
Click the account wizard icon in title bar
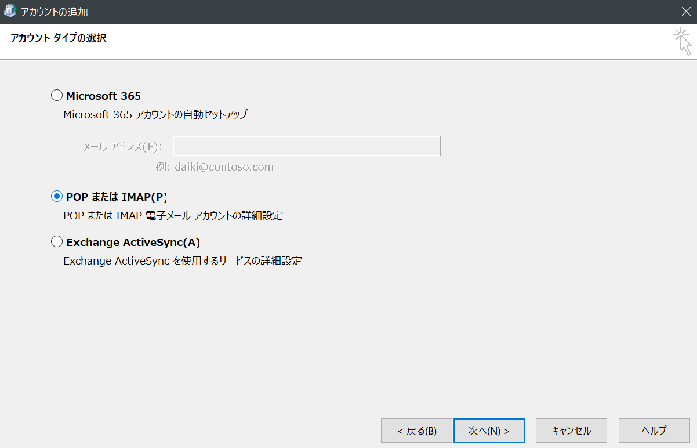coord(10,12)
